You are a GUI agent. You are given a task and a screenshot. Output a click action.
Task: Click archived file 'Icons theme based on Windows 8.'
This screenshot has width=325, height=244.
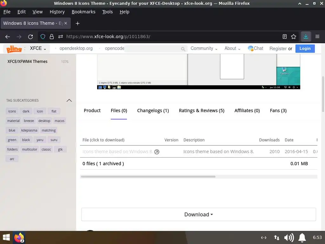[117, 152]
